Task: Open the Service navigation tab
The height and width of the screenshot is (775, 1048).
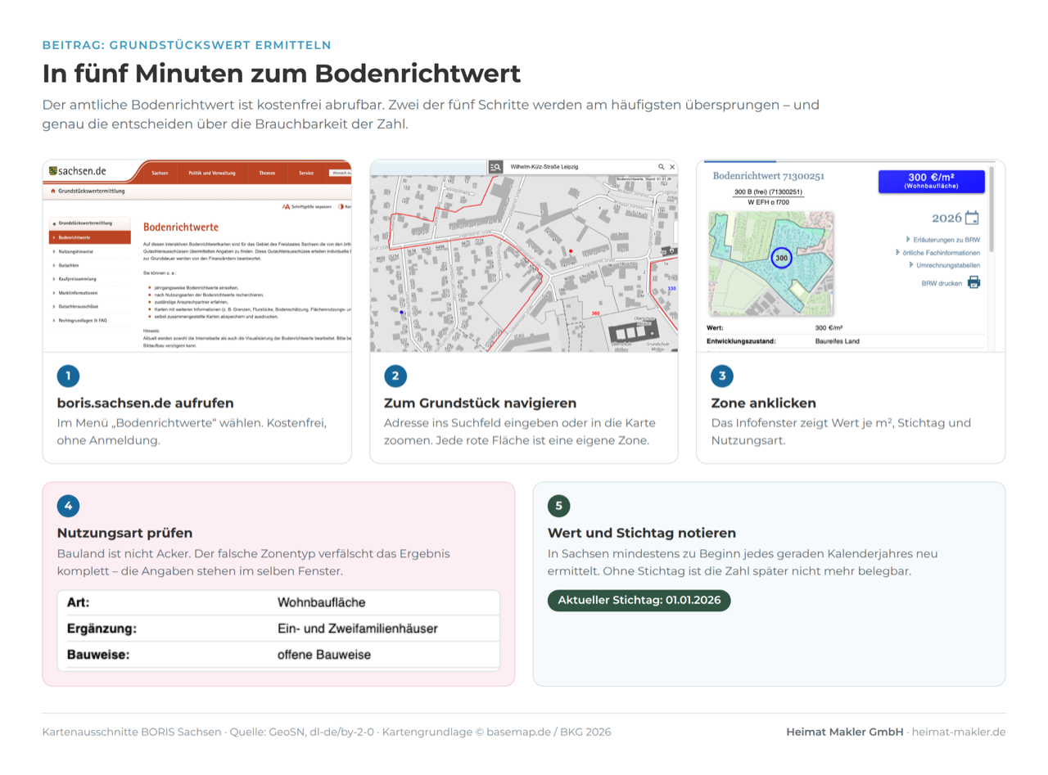Action: (x=306, y=173)
